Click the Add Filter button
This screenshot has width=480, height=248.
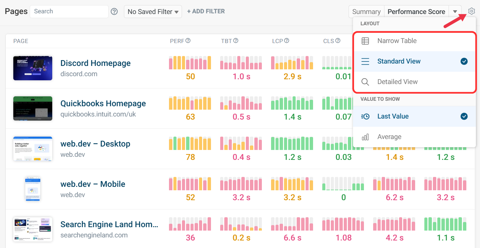point(206,11)
